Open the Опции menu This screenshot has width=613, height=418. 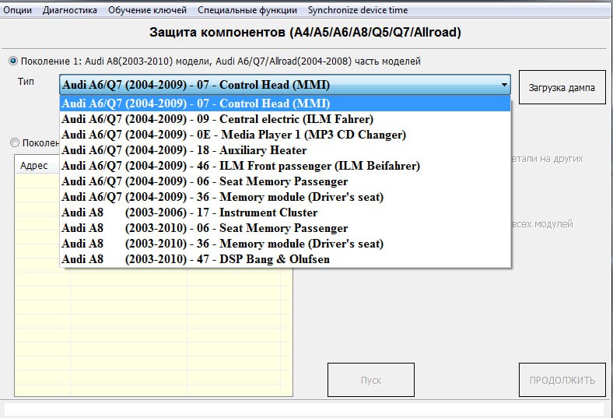(x=18, y=10)
